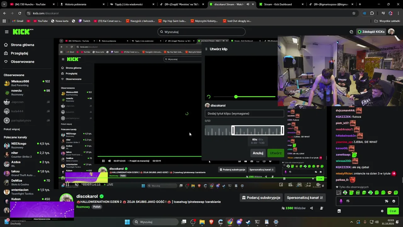Open the Windows taskbar Wyszukaj search

(156, 222)
